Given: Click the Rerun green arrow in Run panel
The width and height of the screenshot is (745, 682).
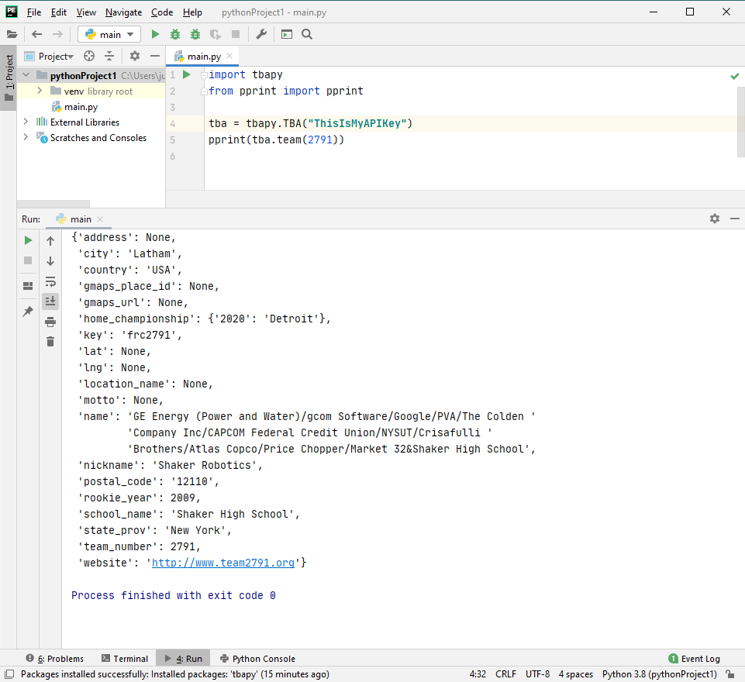Looking at the screenshot, I should (28, 240).
